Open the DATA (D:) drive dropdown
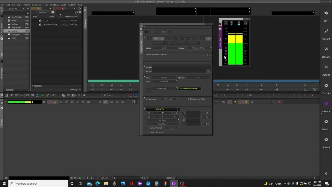 pyautogui.click(x=165, y=89)
